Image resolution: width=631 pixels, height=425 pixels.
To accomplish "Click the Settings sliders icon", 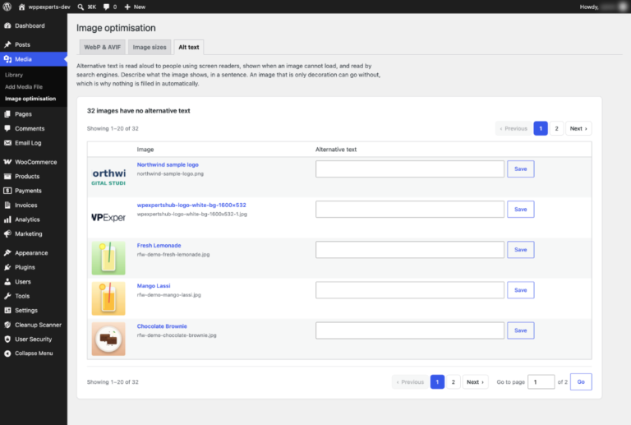I will [x=7, y=310].
